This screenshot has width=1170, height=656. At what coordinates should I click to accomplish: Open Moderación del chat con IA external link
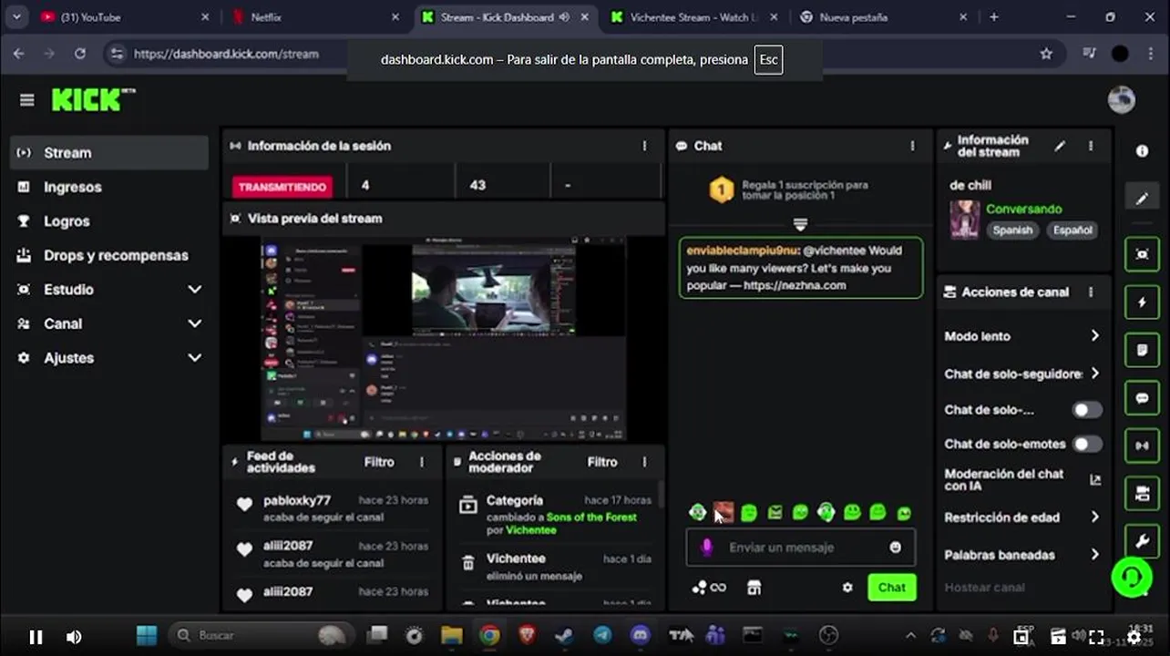click(1094, 479)
